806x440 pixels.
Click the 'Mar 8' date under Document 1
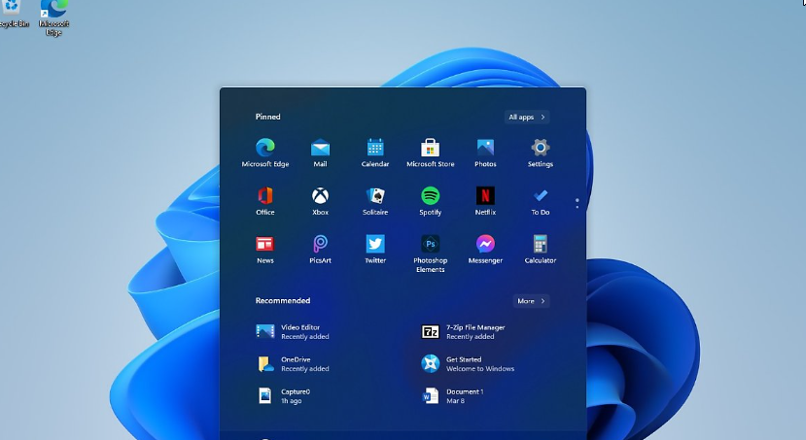click(455, 400)
